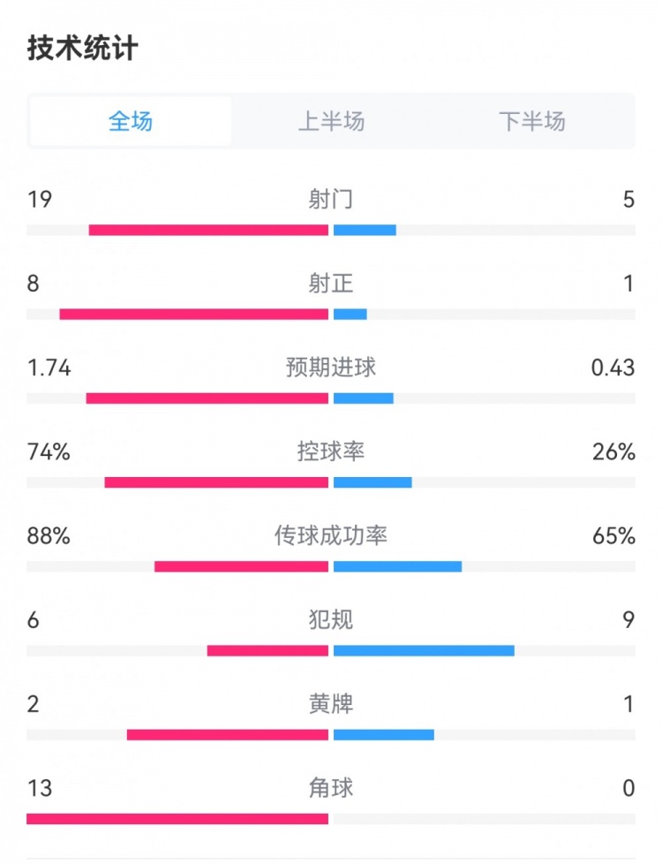Switch to the 下半场 second-half tab
Viewport: 662px width, 864px height.
[x=531, y=121]
